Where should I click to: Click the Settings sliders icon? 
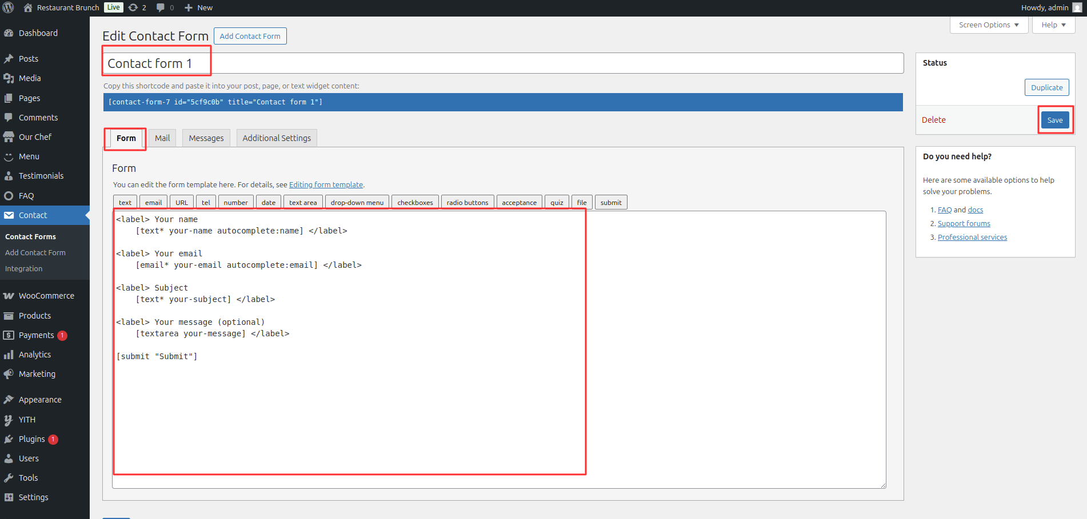(x=9, y=497)
